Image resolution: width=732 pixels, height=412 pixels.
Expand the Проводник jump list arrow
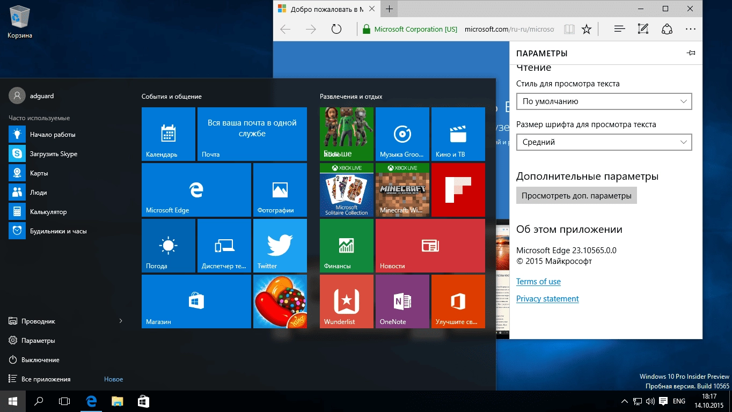(x=121, y=321)
